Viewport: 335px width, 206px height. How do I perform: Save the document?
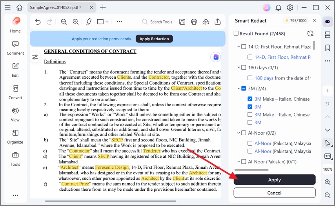click(182, 22)
